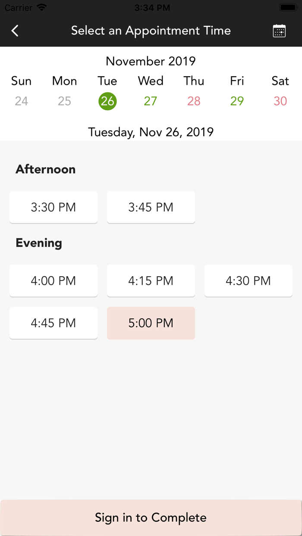302x536 pixels.
Task: Select the highlighted date 26
Action: click(x=107, y=101)
